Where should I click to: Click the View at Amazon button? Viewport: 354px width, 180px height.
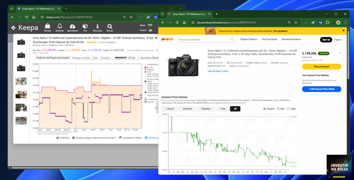coord(322,67)
